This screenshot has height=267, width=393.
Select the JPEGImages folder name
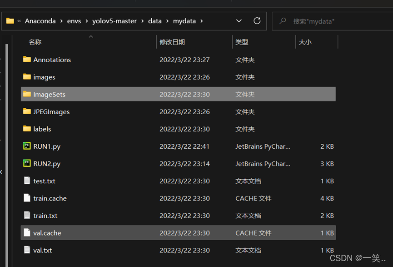click(x=51, y=112)
